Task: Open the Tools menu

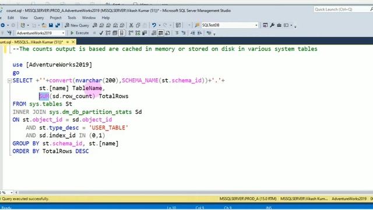Action: (72, 17)
